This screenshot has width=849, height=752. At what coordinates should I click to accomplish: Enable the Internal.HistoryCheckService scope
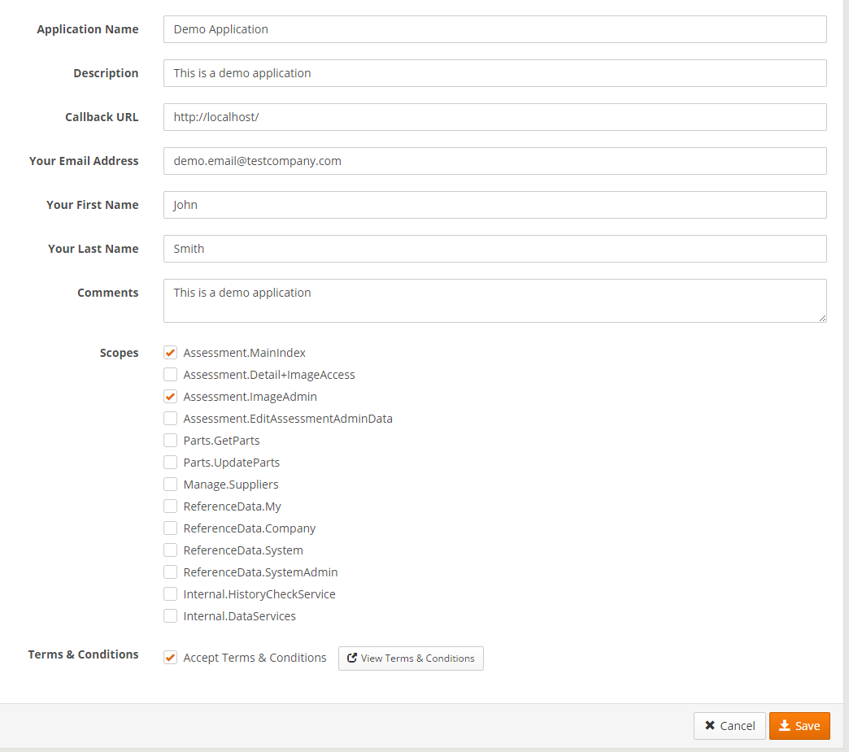(170, 594)
